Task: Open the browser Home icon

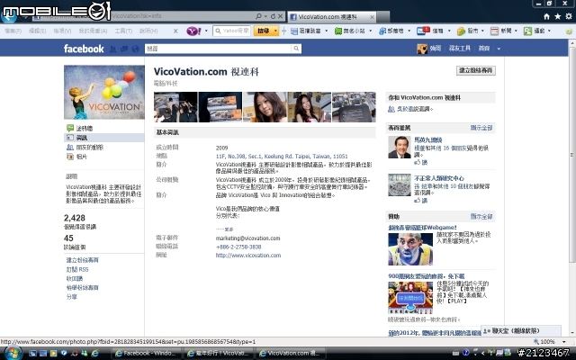Action: coord(546,16)
